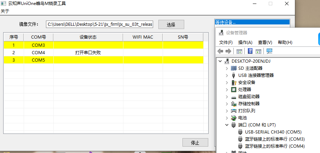
Task: Click the 设备状态 column header
Action: (88, 37)
